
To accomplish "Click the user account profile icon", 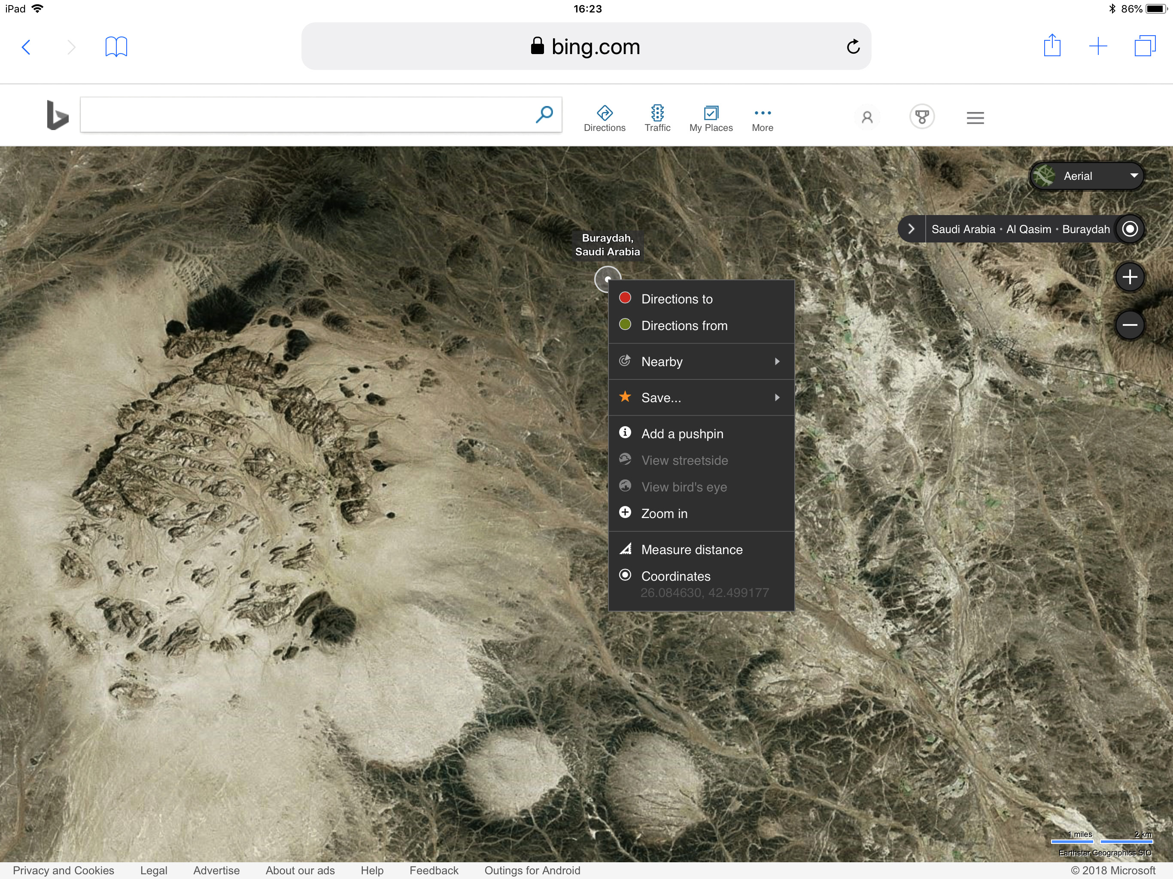I will (x=867, y=117).
